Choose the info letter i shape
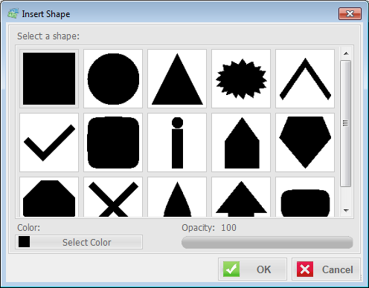The width and height of the screenshot is (369, 288). [177, 143]
